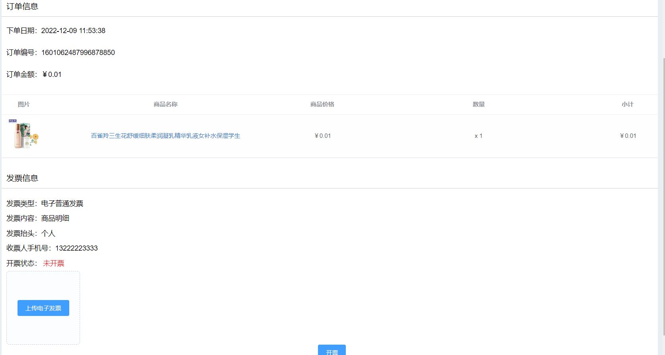Image resolution: width=665 pixels, height=355 pixels.
Task: Click the dashed upload area box
Action: (x=43, y=308)
